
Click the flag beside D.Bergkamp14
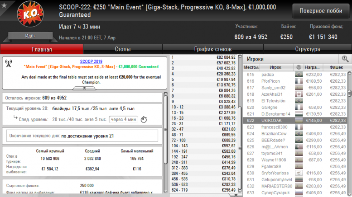pyautogui.click(x=299, y=114)
